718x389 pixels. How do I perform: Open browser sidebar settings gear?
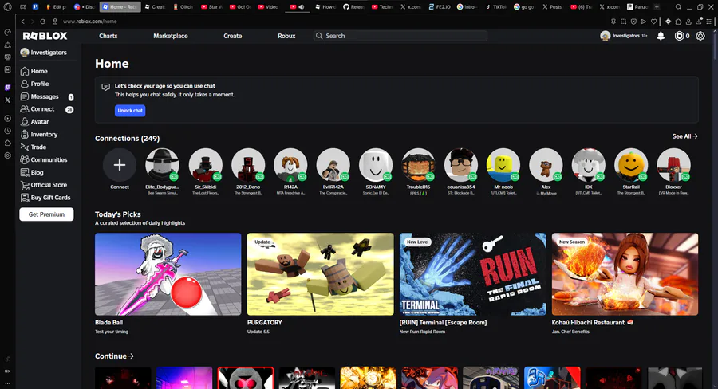8,155
